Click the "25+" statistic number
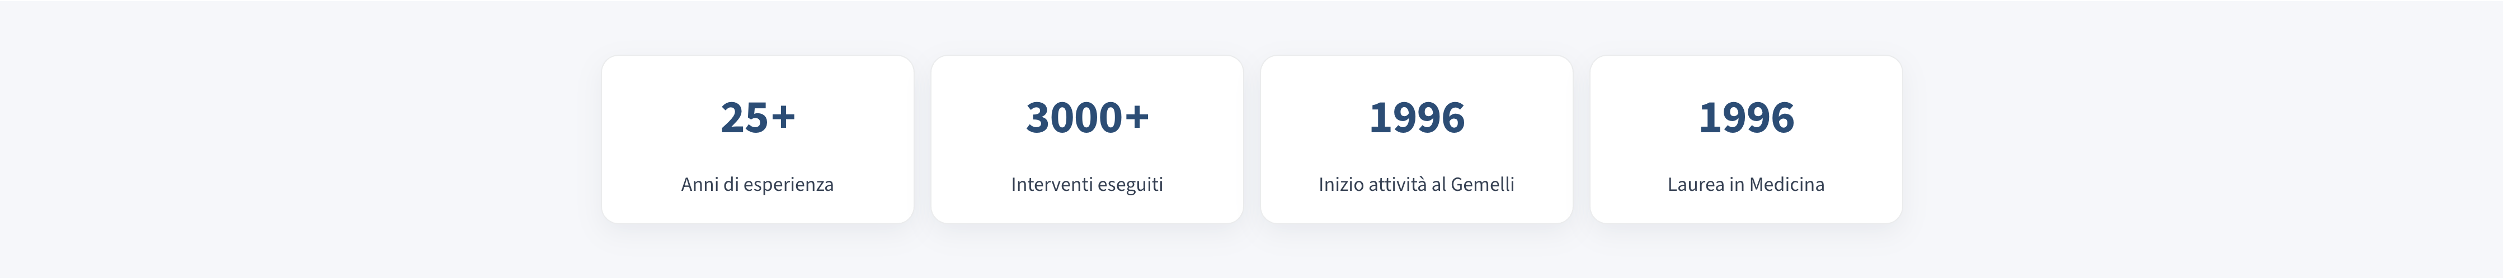This screenshot has height=279, width=2503. (x=757, y=118)
